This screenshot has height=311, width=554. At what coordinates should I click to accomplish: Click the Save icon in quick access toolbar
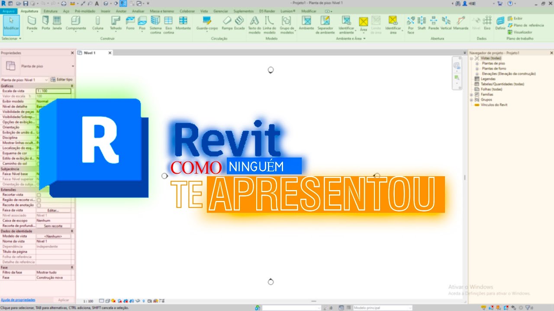pyautogui.click(x=26, y=3)
